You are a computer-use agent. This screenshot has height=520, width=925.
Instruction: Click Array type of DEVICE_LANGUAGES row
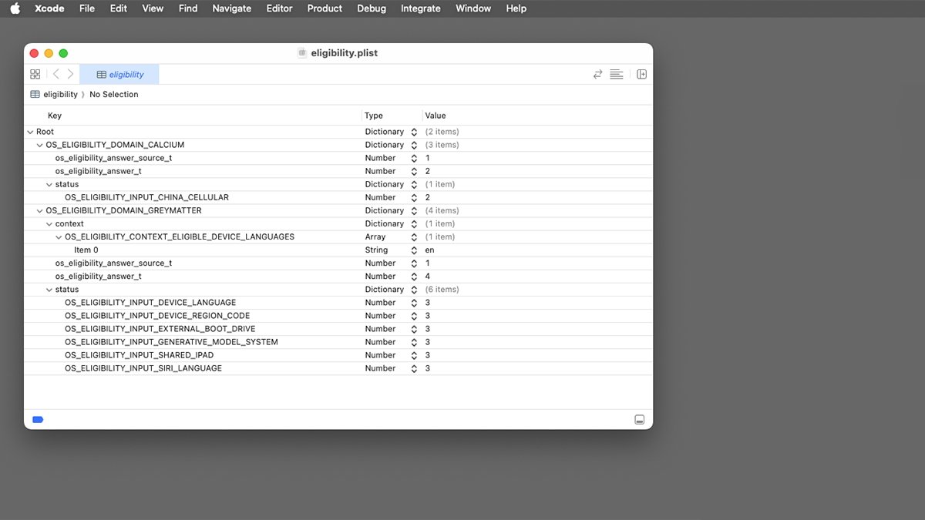coord(375,237)
